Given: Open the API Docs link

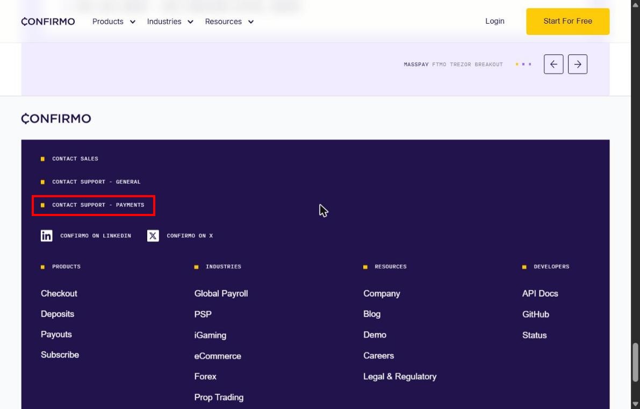Looking at the screenshot, I should [540, 293].
